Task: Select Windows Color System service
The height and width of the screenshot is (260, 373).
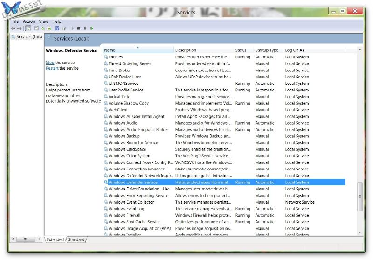Action: (x=224, y=156)
